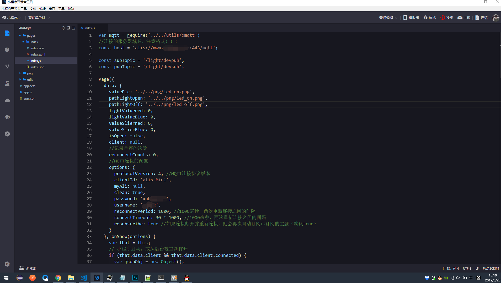Open the compass sidebar icon
This screenshot has width=501, height=283.
[7, 134]
